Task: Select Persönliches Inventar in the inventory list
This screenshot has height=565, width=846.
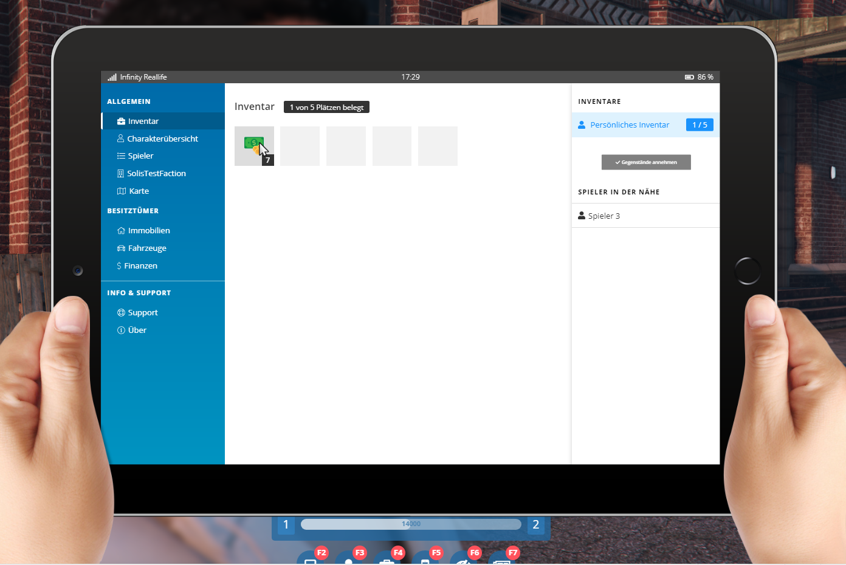Action: 630,125
